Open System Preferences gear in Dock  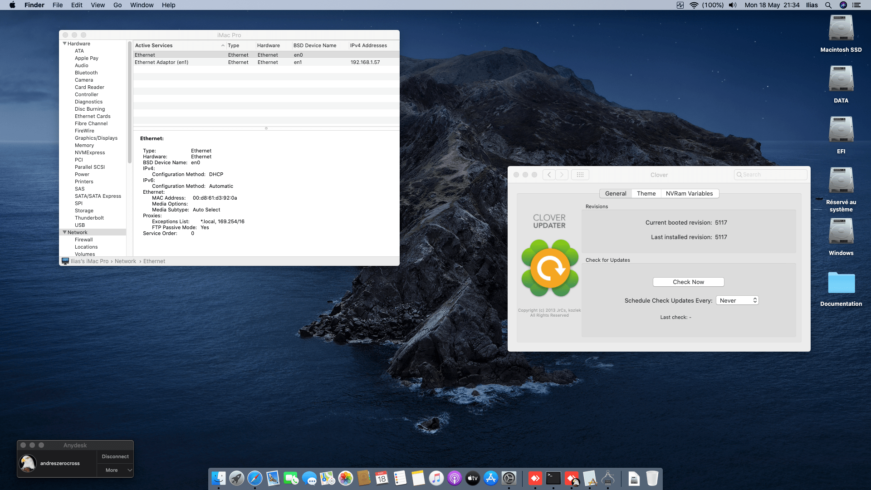coord(509,478)
